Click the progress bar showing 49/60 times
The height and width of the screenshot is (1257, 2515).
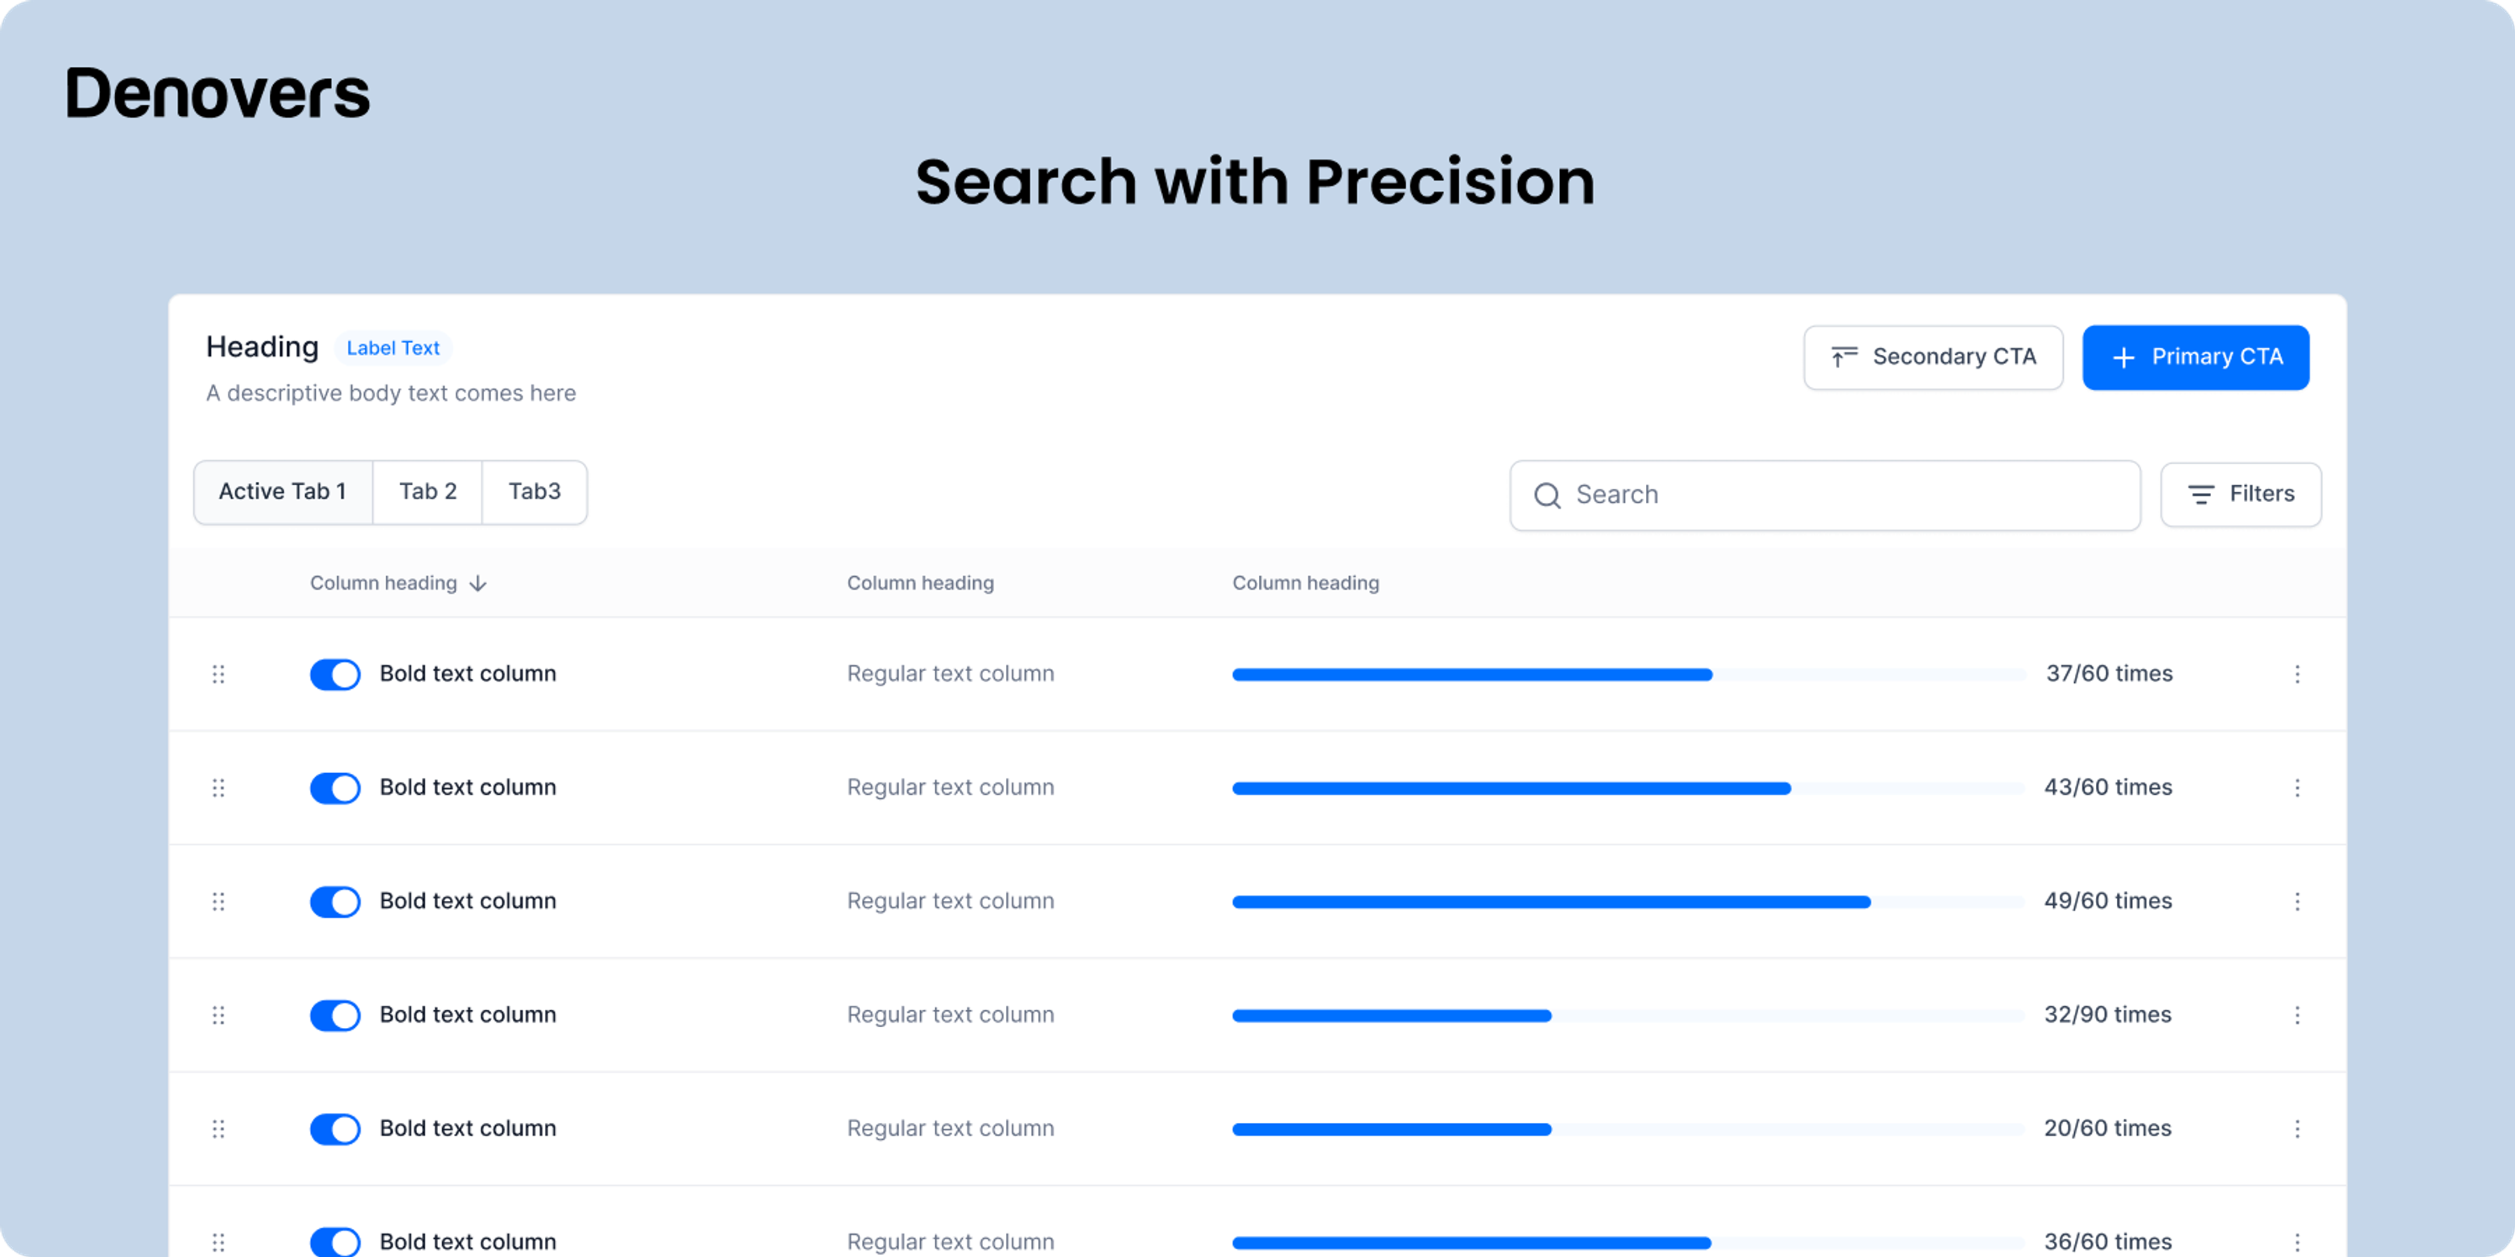click(1628, 902)
